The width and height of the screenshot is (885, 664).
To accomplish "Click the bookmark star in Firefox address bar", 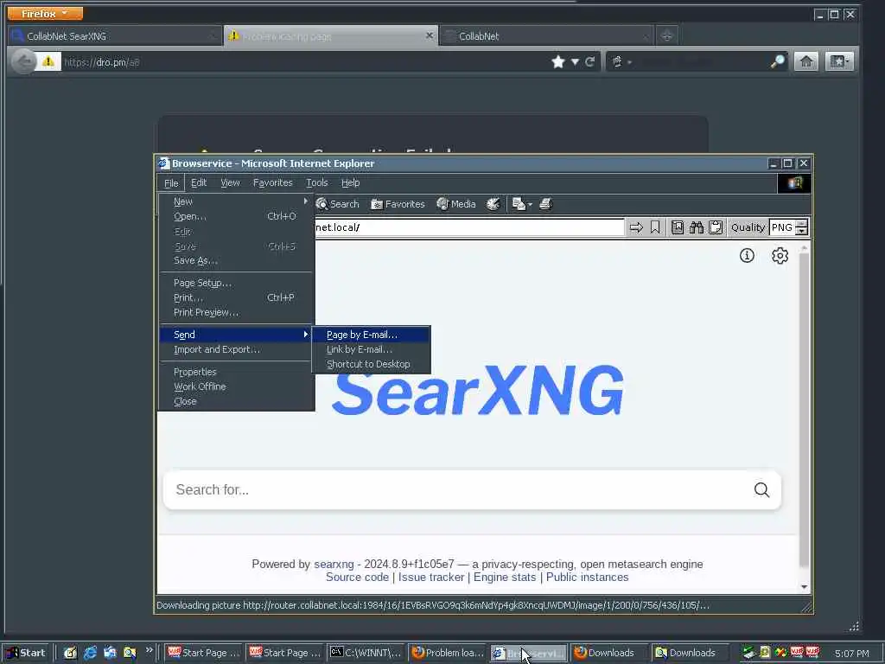I will [x=558, y=61].
